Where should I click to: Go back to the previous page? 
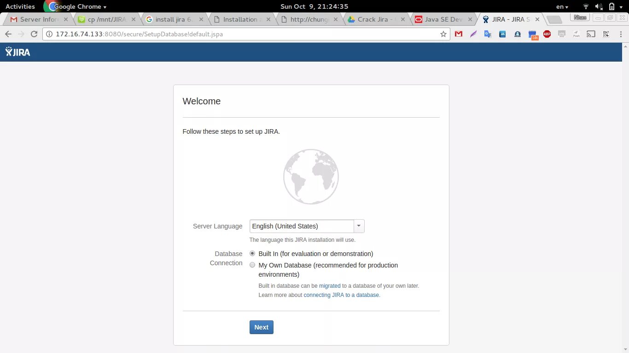(x=8, y=34)
